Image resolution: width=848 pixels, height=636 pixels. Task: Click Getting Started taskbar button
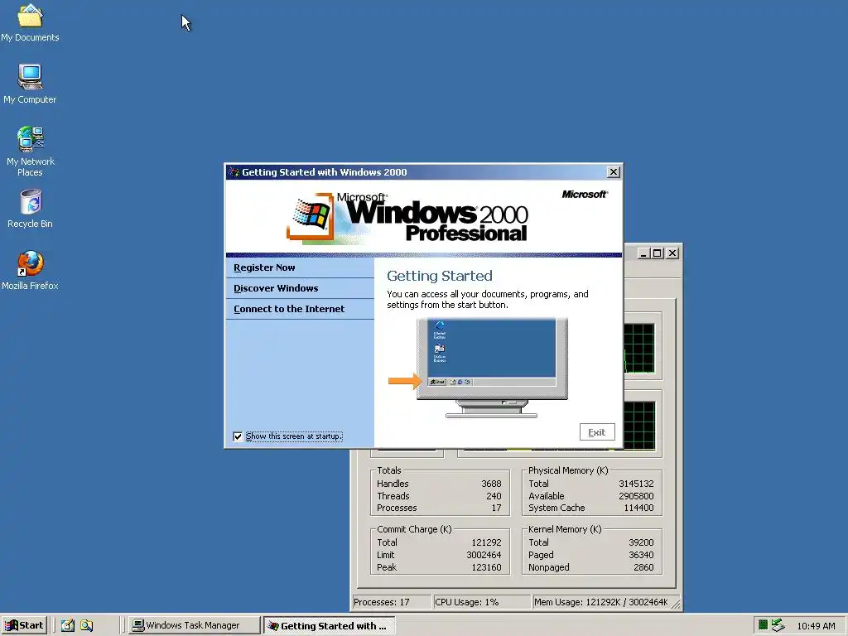(x=330, y=626)
